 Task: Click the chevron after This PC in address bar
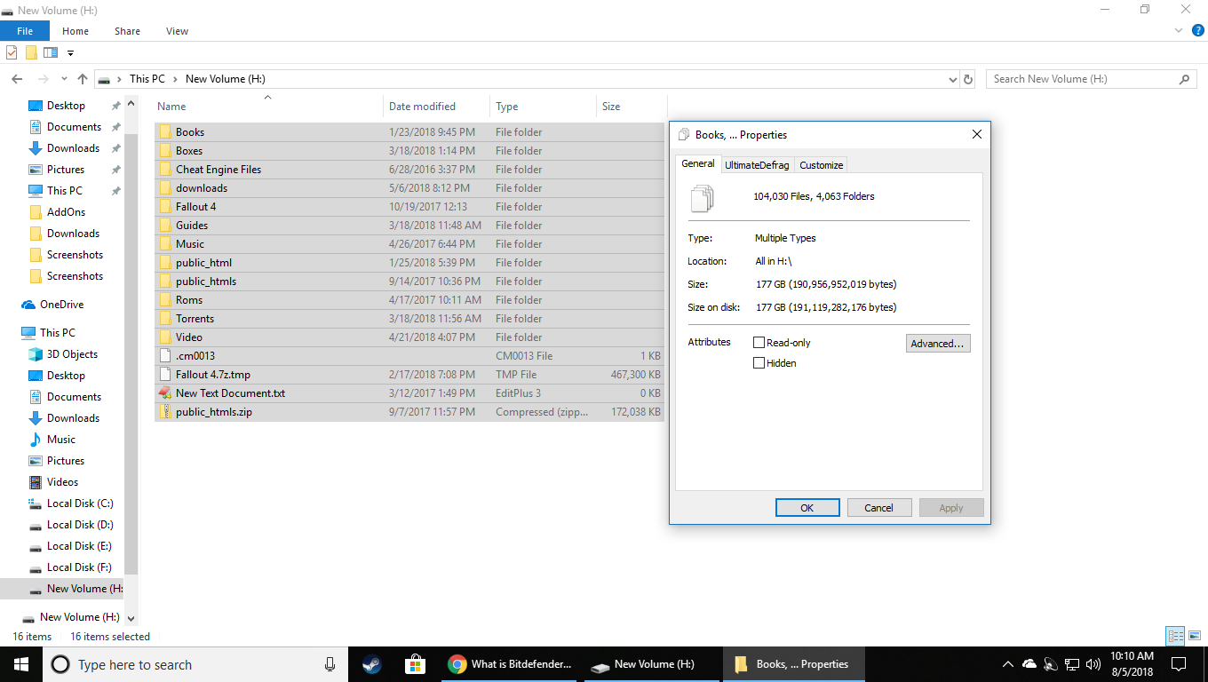pos(175,79)
